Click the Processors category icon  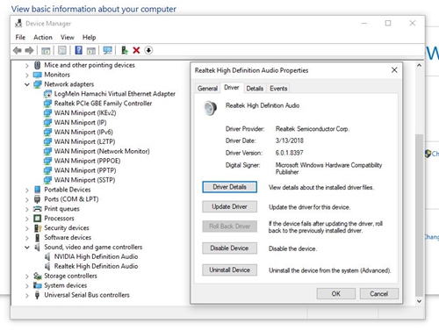click(38, 219)
